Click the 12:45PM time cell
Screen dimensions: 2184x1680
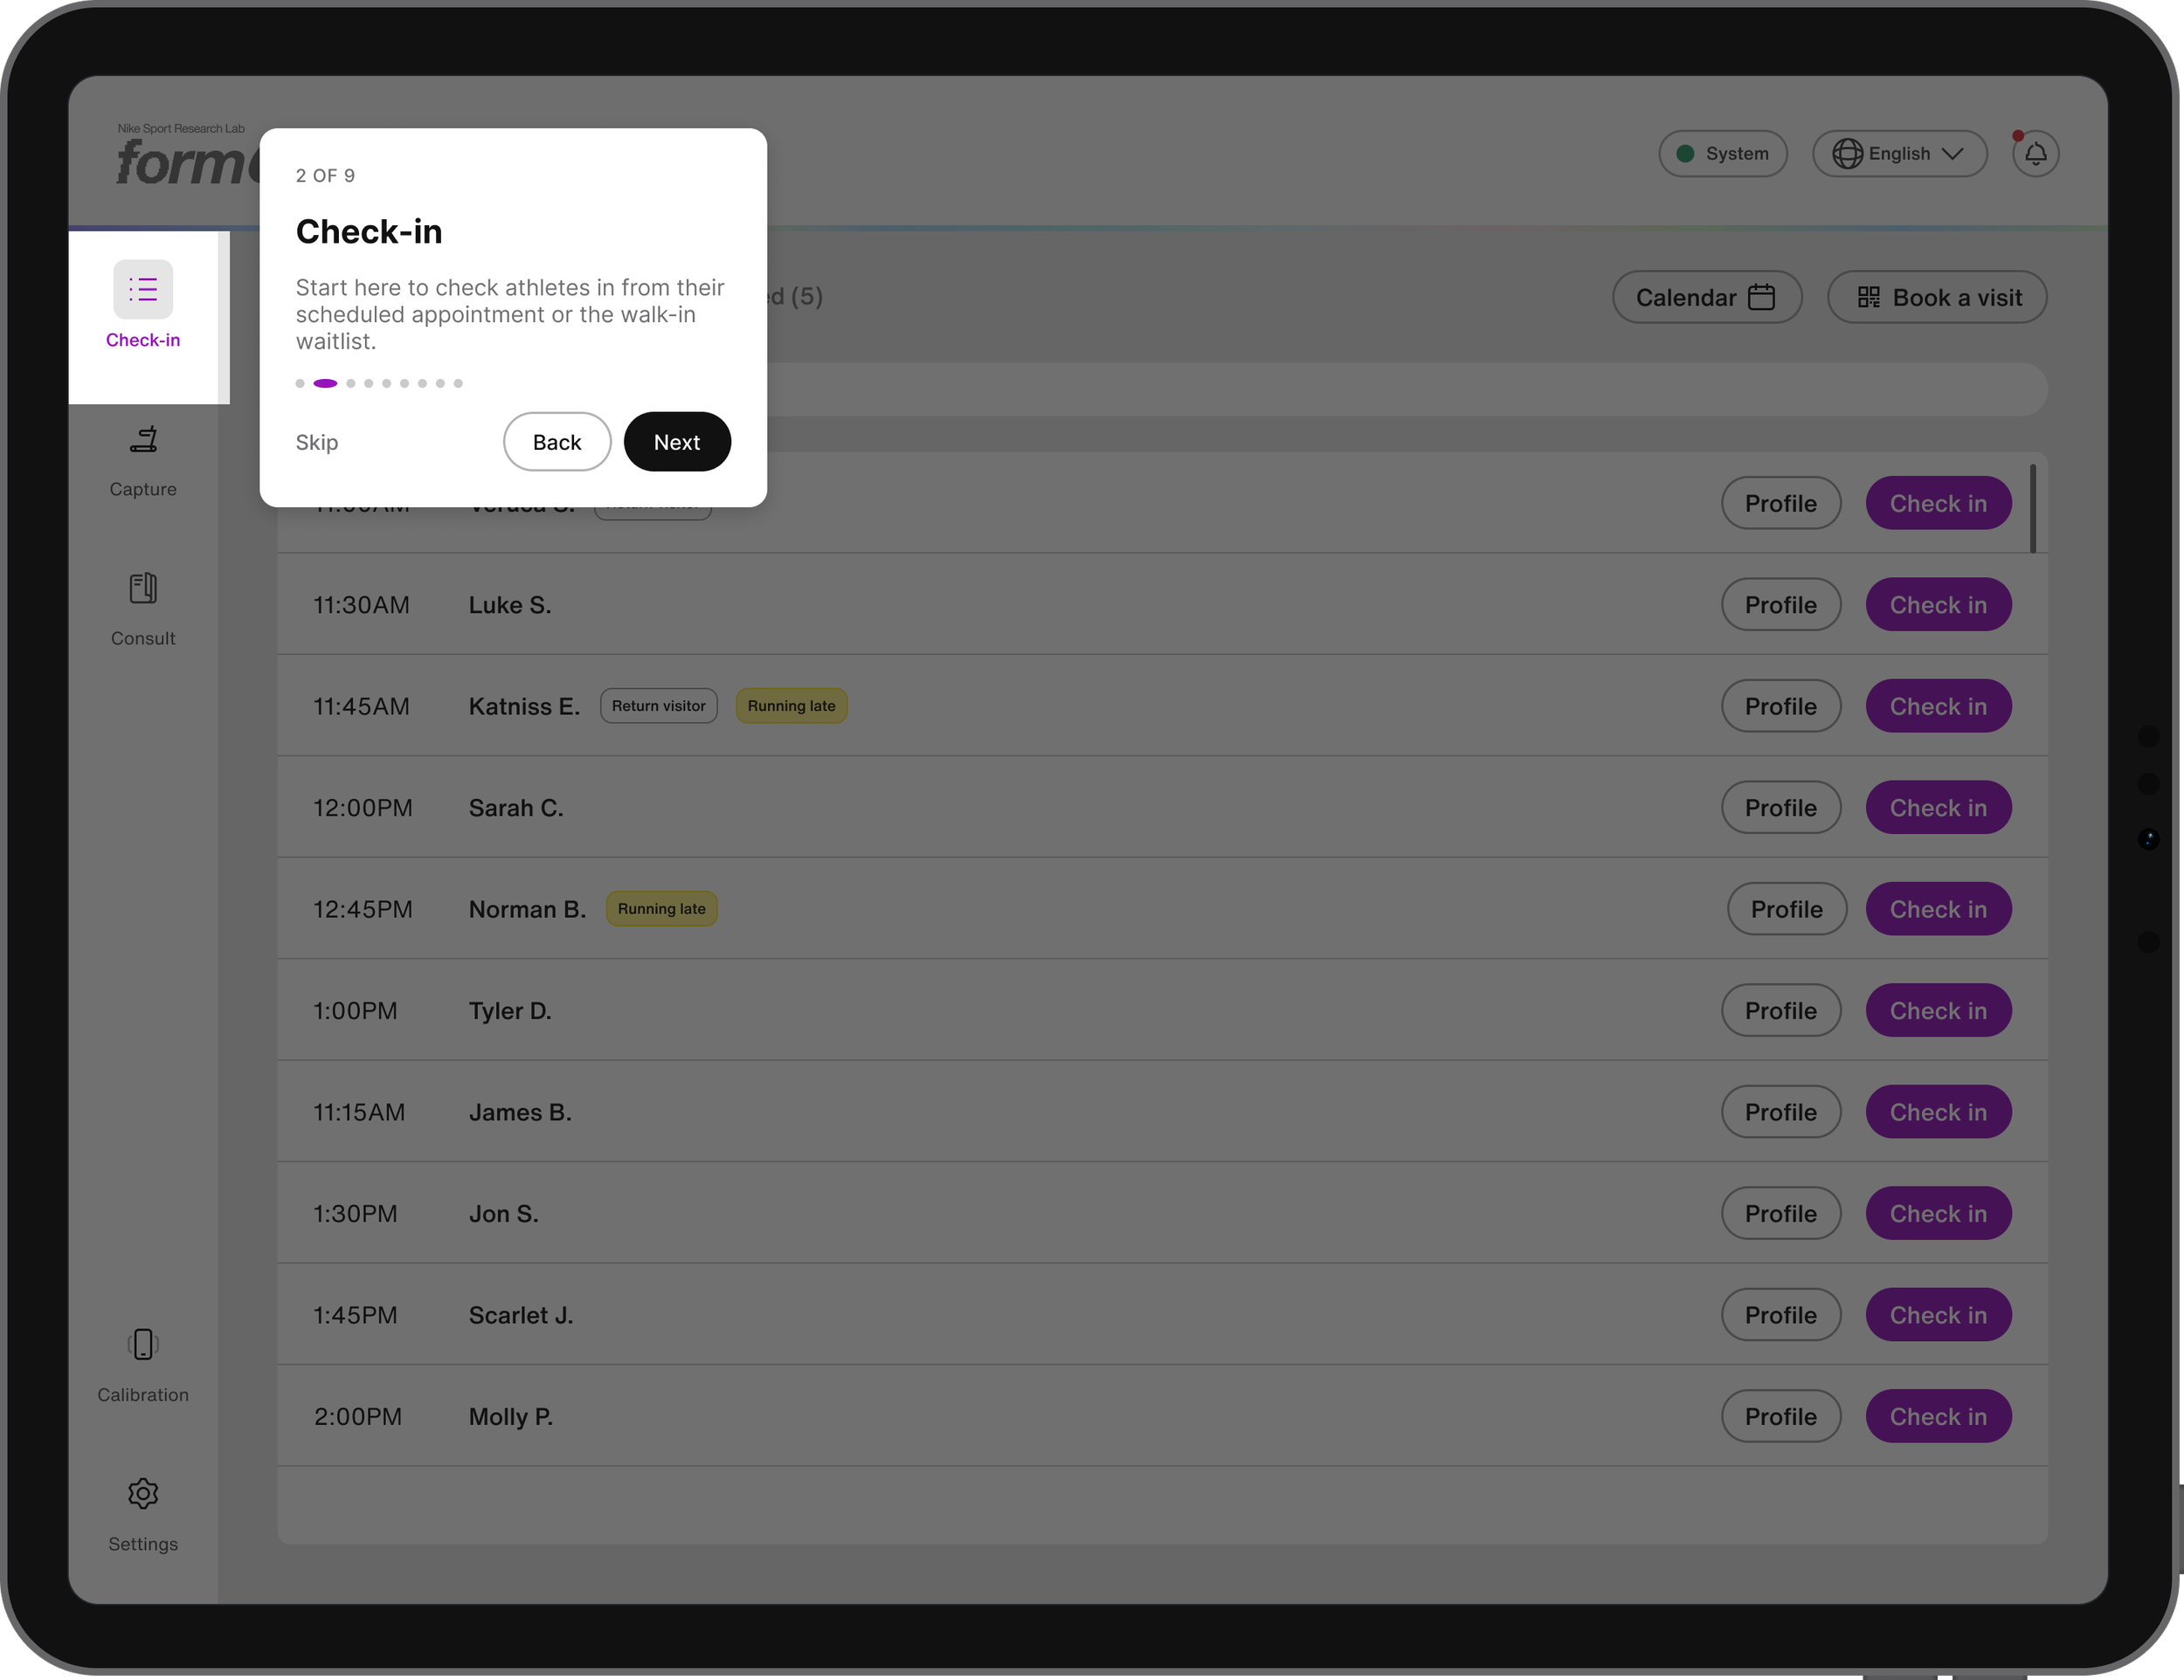tap(363, 908)
